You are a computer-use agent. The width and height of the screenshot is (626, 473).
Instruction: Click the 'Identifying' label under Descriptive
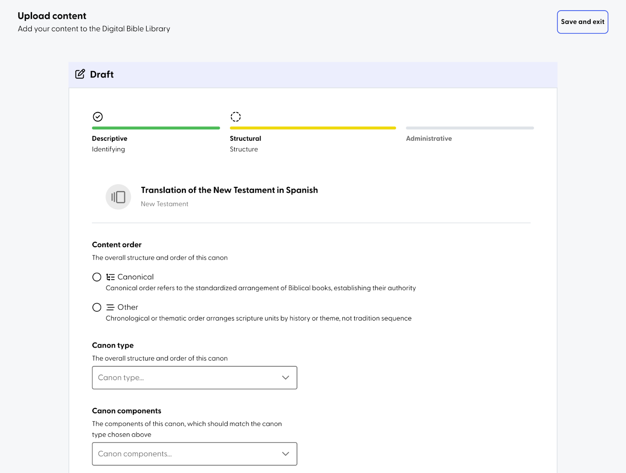pyautogui.click(x=108, y=149)
